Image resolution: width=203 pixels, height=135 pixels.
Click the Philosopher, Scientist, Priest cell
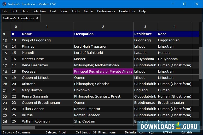coord(103,97)
